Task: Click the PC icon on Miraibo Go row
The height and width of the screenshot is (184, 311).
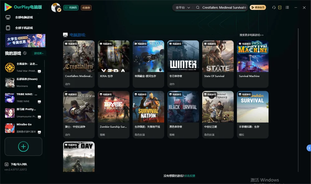Action: [x=39, y=132]
